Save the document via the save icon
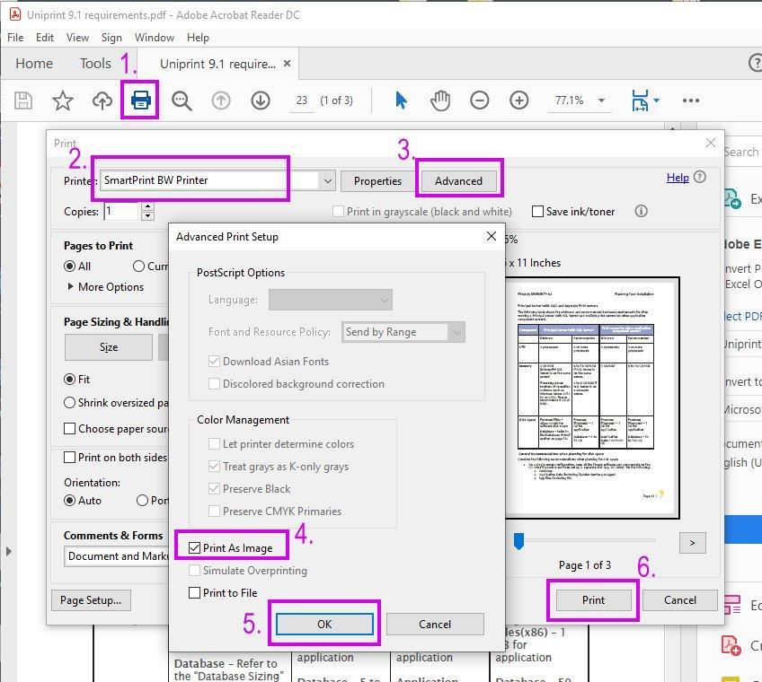The width and height of the screenshot is (762, 682). coord(22,101)
